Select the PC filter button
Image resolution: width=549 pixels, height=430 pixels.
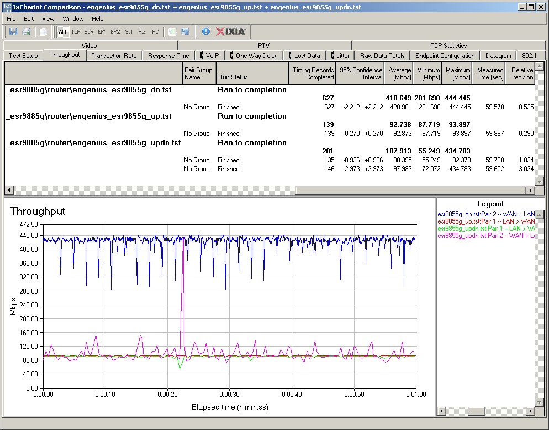coord(155,32)
